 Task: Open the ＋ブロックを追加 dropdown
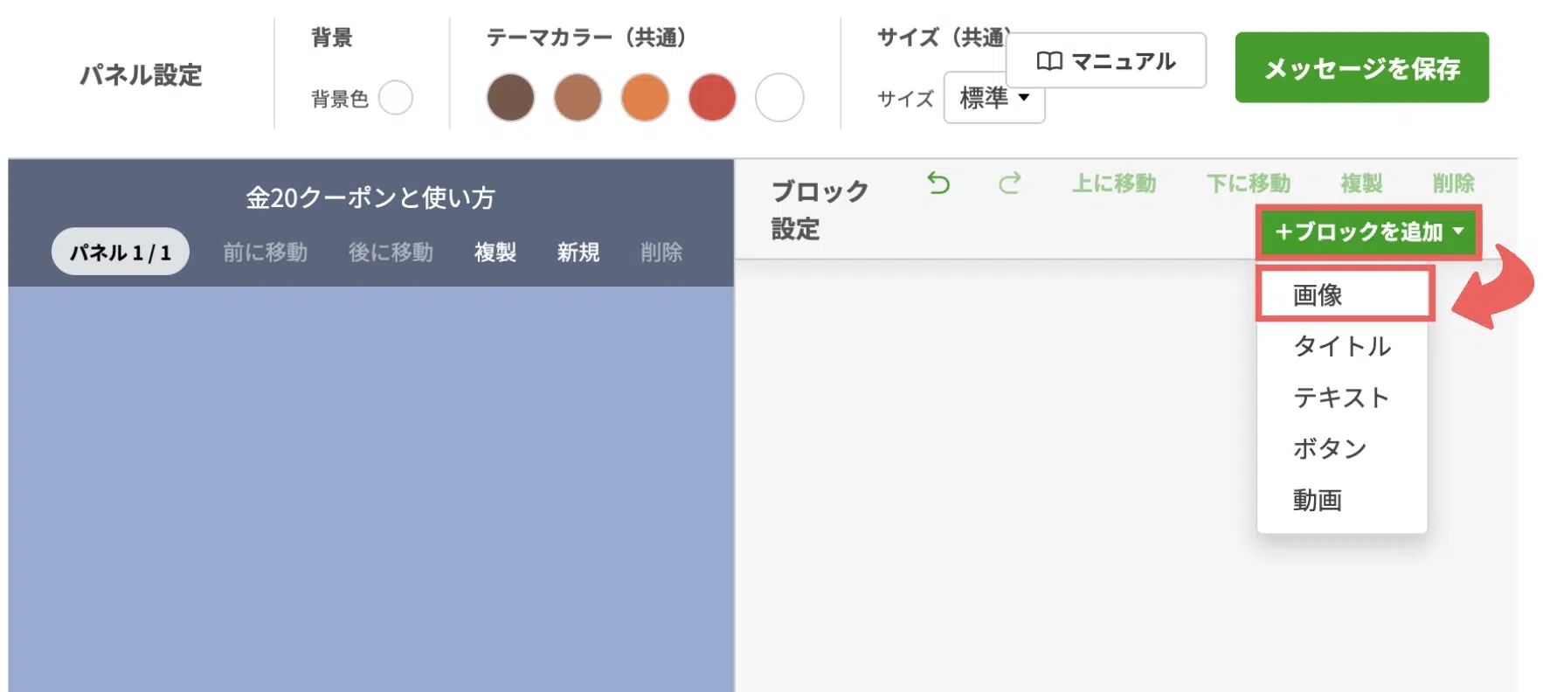(x=1369, y=232)
